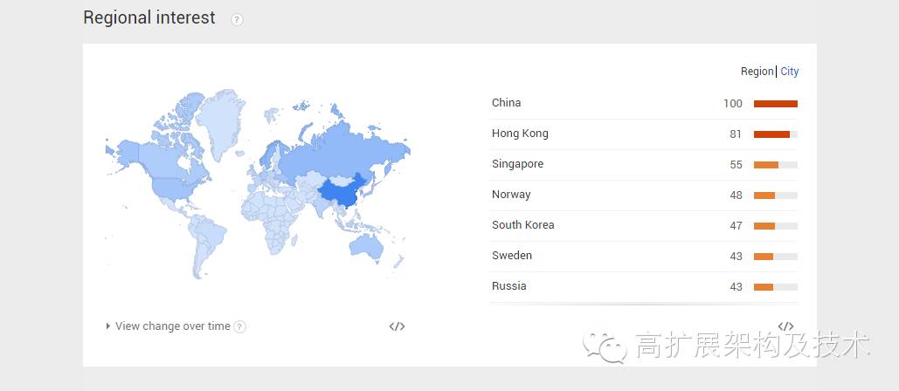899x391 pixels.
Task: Select Singapore in the region list
Action: pos(517,164)
